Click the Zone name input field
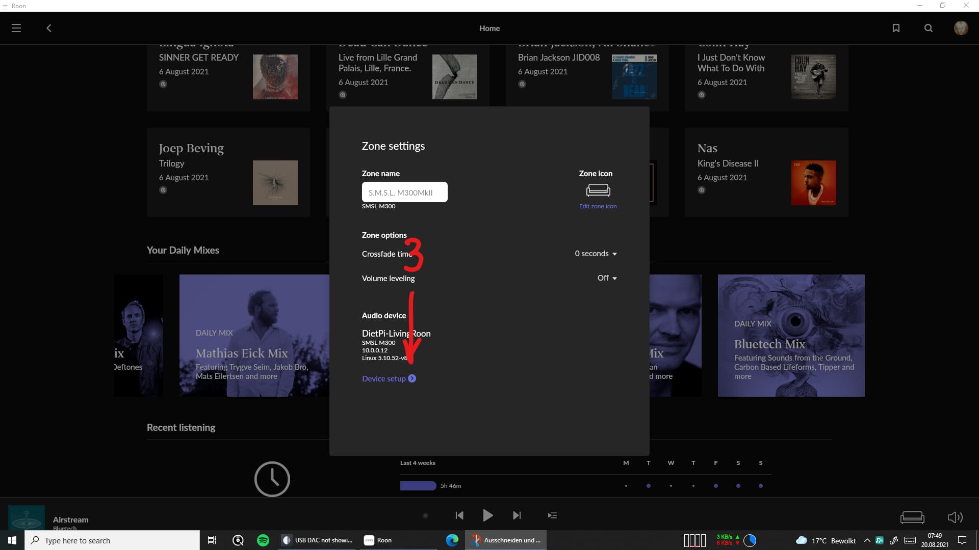The width and height of the screenshot is (979, 550). point(405,192)
